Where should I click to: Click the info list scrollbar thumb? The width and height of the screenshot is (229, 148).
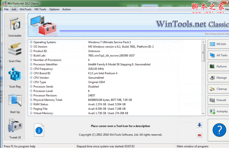coord(203,53)
